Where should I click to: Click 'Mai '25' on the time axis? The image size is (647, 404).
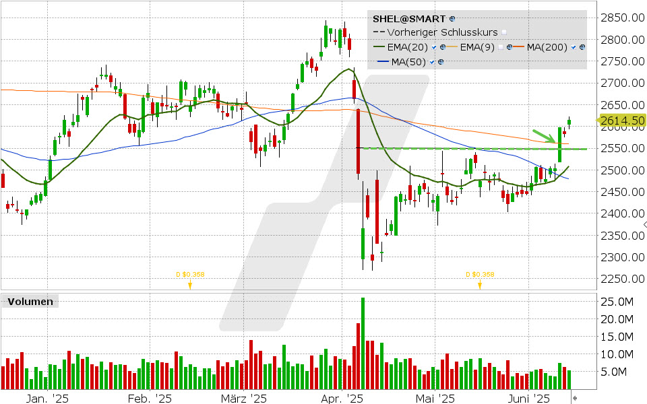[x=435, y=399]
